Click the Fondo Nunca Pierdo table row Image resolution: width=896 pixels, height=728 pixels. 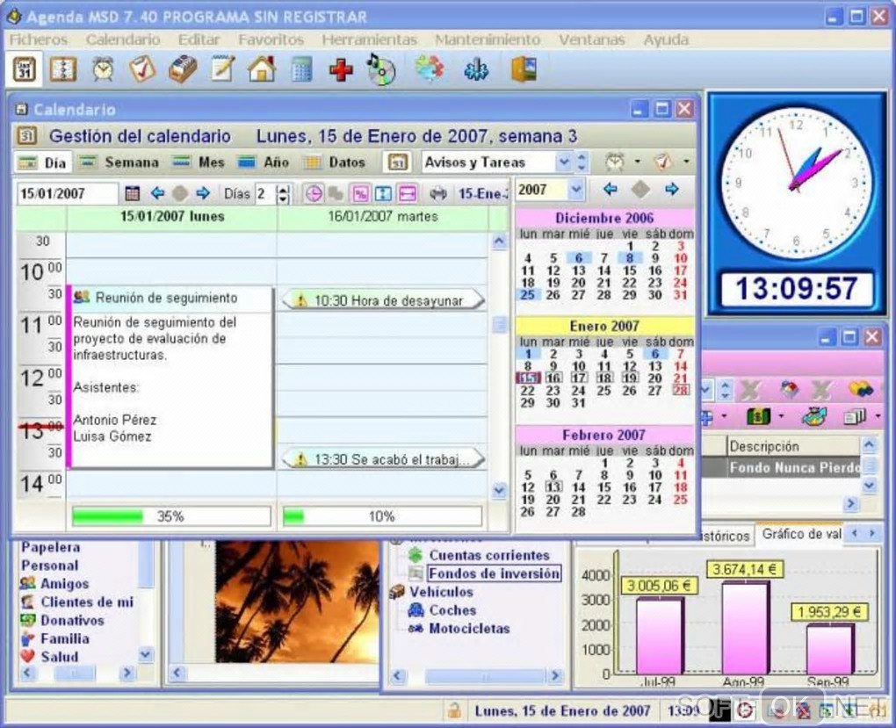(x=781, y=467)
